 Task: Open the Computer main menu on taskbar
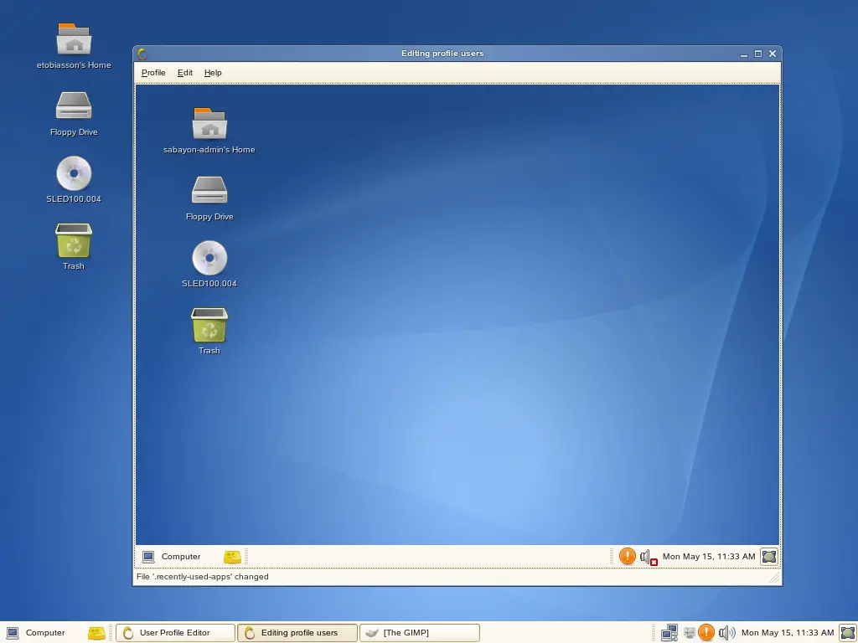[36, 633]
